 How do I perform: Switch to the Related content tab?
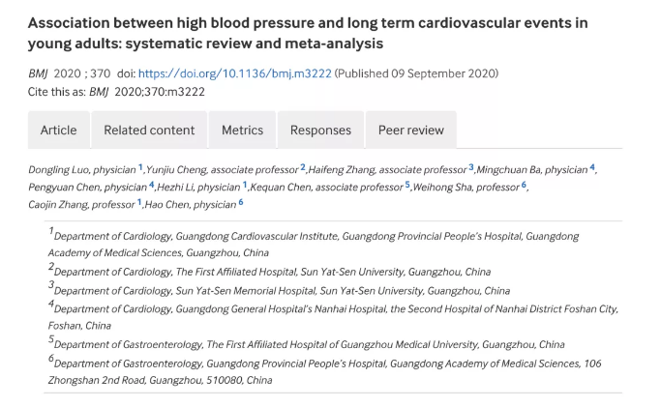(149, 131)
